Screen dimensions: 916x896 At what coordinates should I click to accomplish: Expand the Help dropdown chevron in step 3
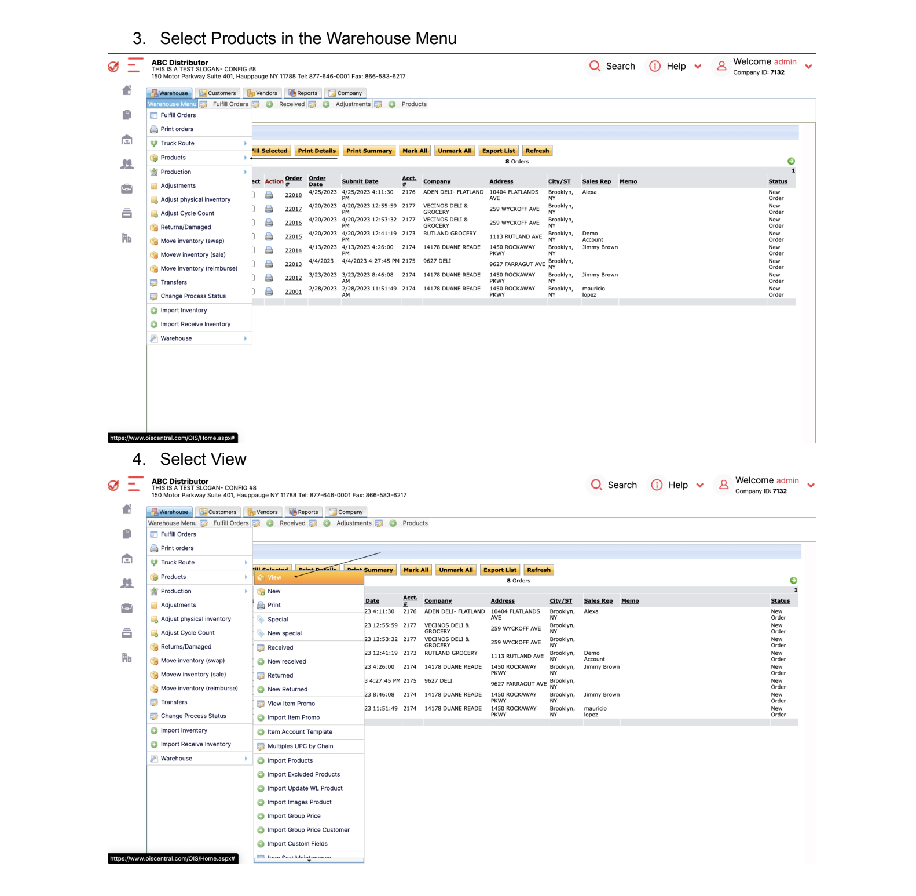(698, 67)
